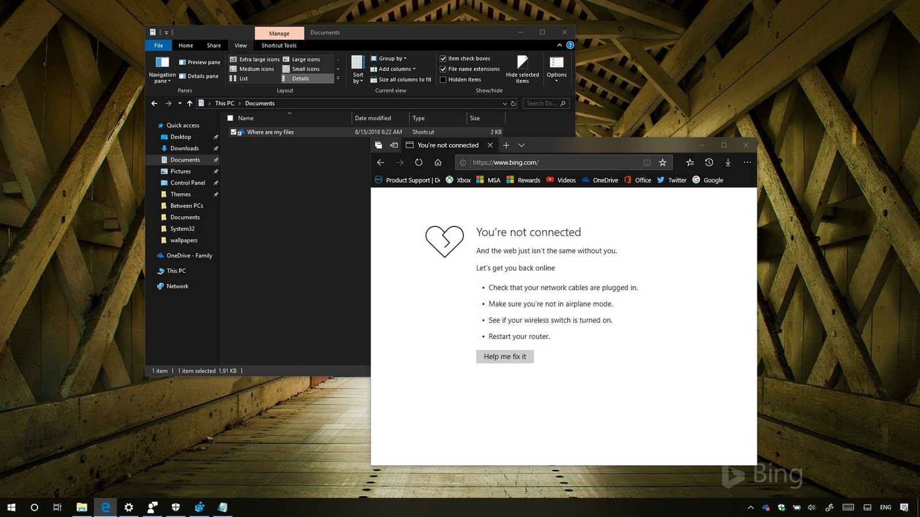Click Hide selected items
Screen dimensions: 920x517
tap(522, 70)
